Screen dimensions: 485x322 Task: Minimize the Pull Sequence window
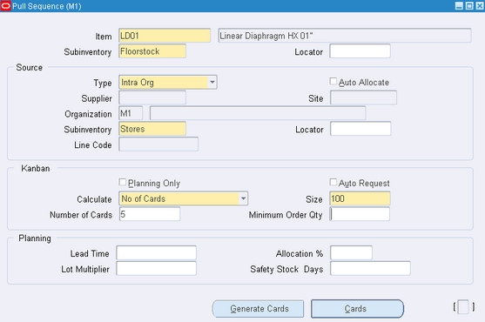(x=460, y=6)
